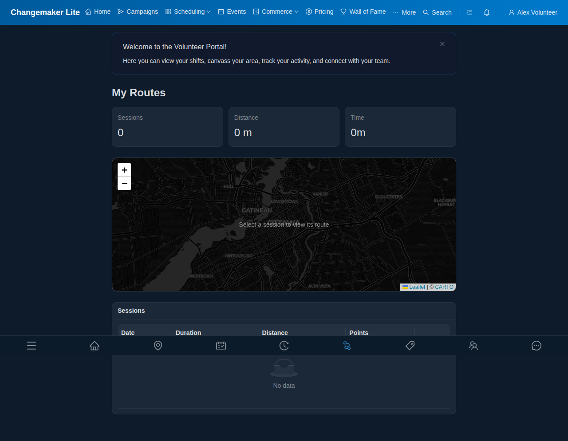
Task: Open the chat bubble icon in bottom bar
Action: point(536,346)
